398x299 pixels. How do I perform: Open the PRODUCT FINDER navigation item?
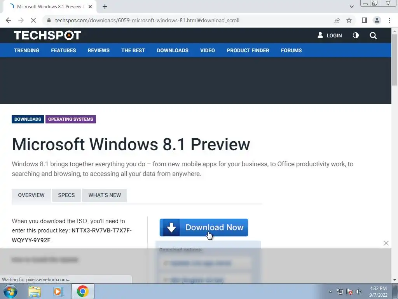(248, 50)
